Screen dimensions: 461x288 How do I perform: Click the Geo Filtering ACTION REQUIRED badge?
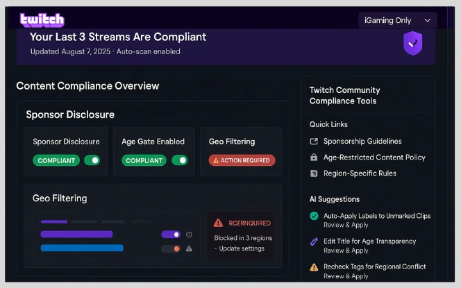click(242, 160)
